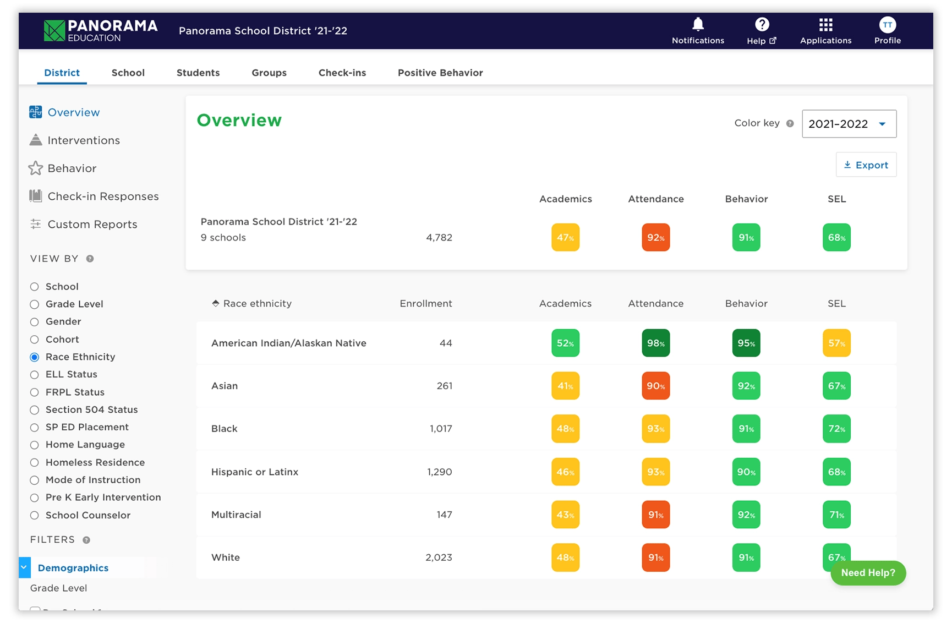952x623 pixels.
Task: Select the Section 504 Status radio
Action: 35,410
